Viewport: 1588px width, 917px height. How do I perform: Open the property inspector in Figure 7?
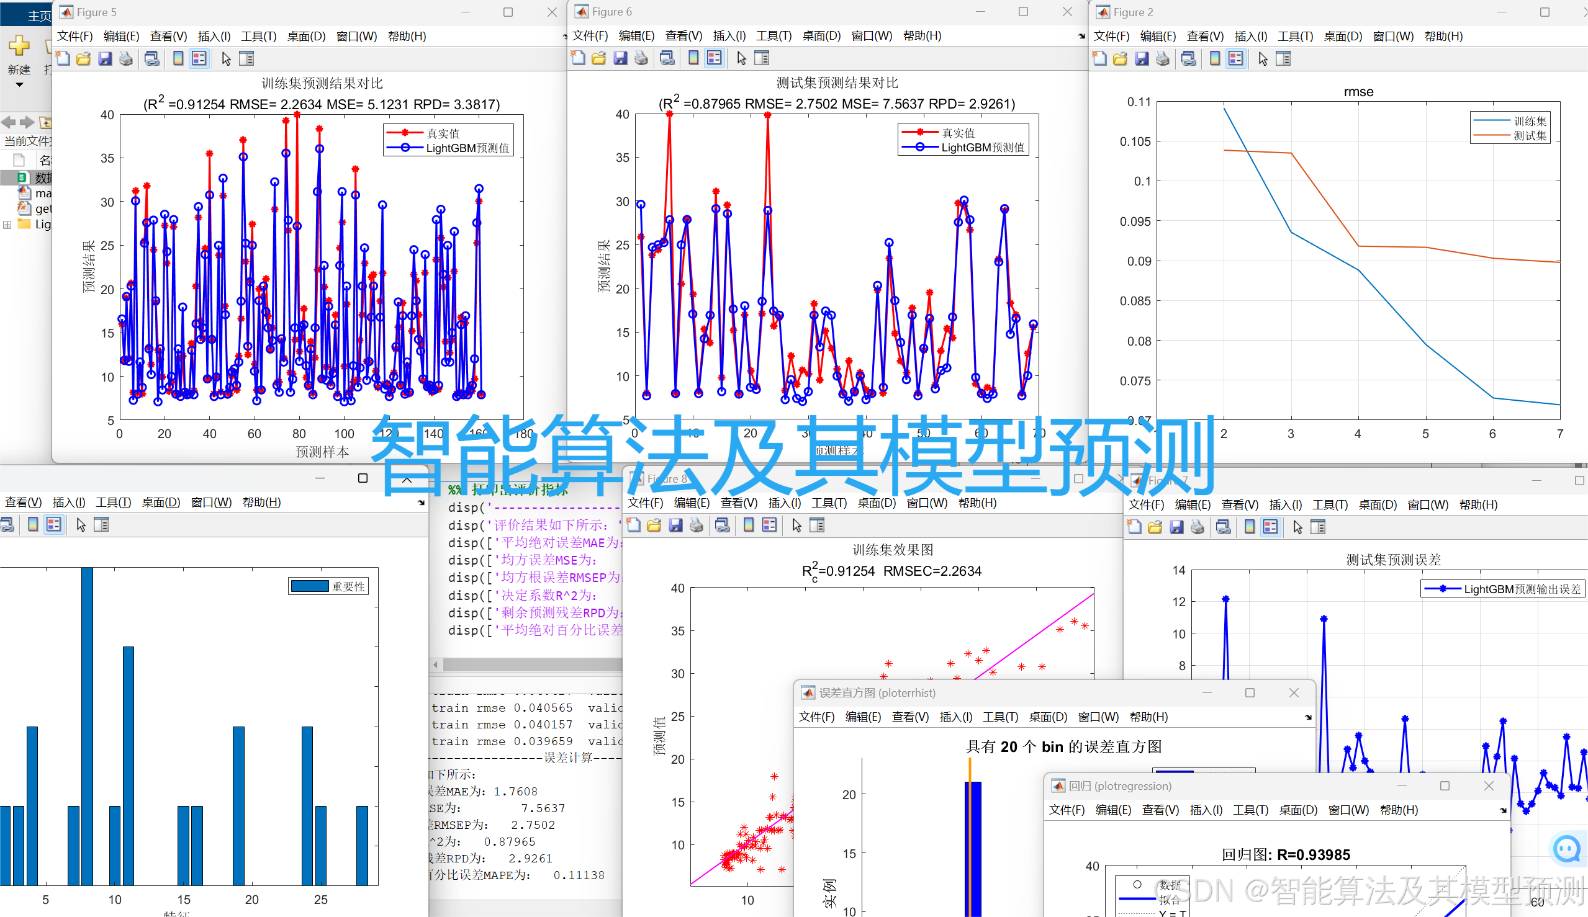click(x=1317, y=527)
